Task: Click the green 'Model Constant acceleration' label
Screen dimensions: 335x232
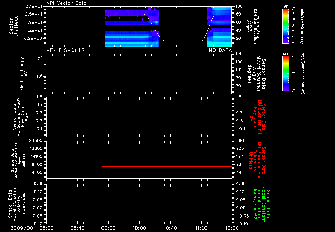Action: coord(262,204)
